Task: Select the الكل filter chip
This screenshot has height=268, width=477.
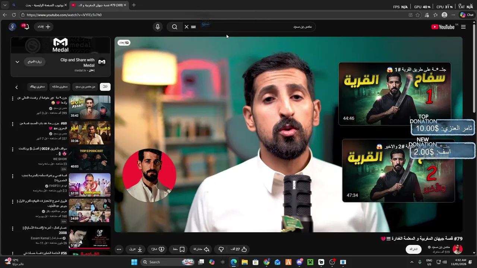Action: [x=105, y=87]
